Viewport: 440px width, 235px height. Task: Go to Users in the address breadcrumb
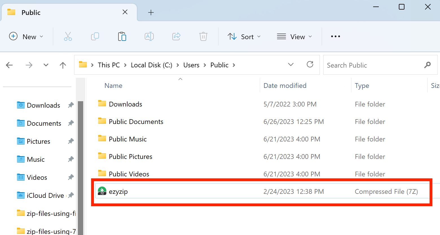tap(191, 65)
